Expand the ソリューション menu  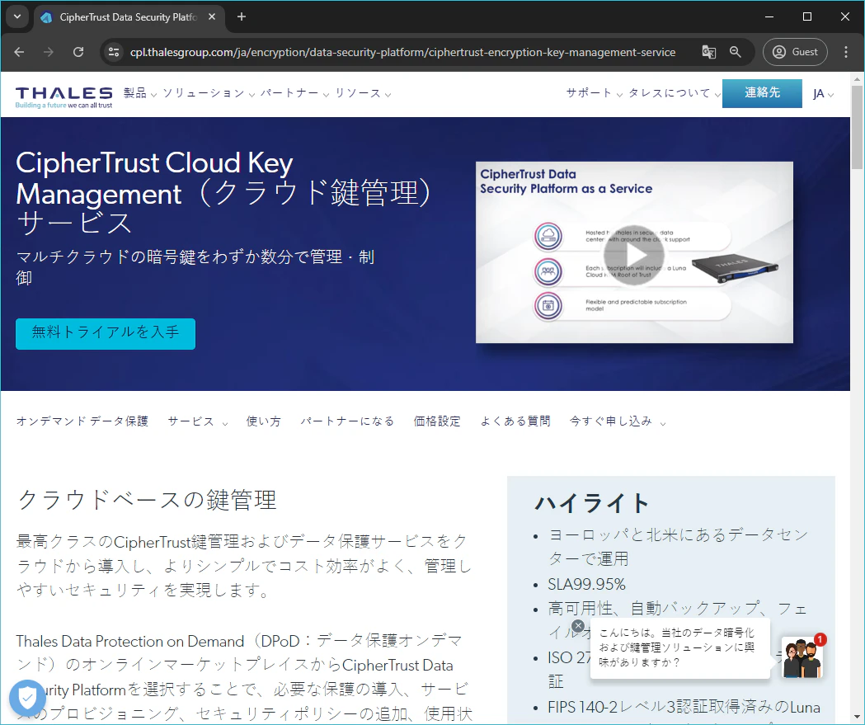pos(209,93)
